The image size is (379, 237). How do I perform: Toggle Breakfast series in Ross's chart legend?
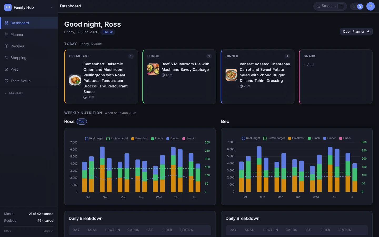coord(139,139)
